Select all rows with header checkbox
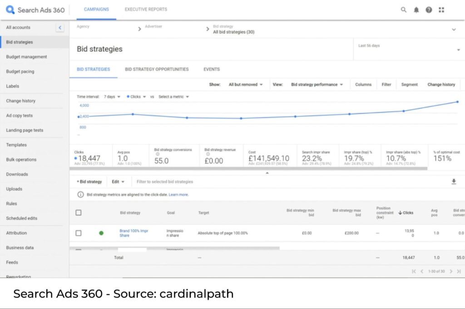Image resolution: width=465 pixels, height=309 pixels. (79, 213)
